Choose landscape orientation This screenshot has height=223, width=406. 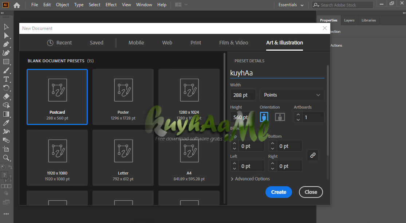tap(280, 117)
